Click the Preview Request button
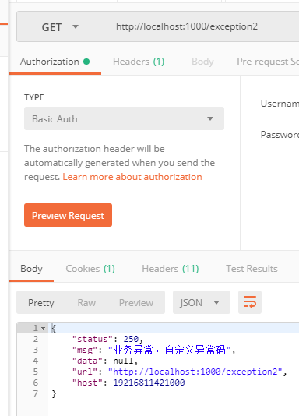The height and width of the screenshot is (416, 299). [x=68, y=215]
